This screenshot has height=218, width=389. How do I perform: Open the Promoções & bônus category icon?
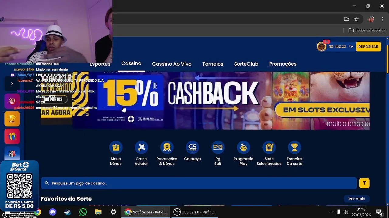pyautogui.click(x=167, y=147)
